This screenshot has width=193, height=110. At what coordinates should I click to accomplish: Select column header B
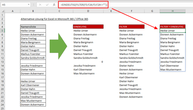click(33, 11)
